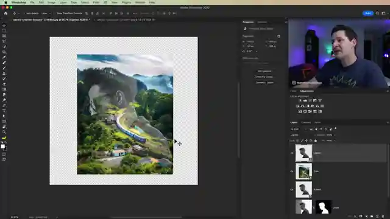Screen dimensions: 390x219
Task: Toggle lock position icon
Action: [x=307, y=141]
